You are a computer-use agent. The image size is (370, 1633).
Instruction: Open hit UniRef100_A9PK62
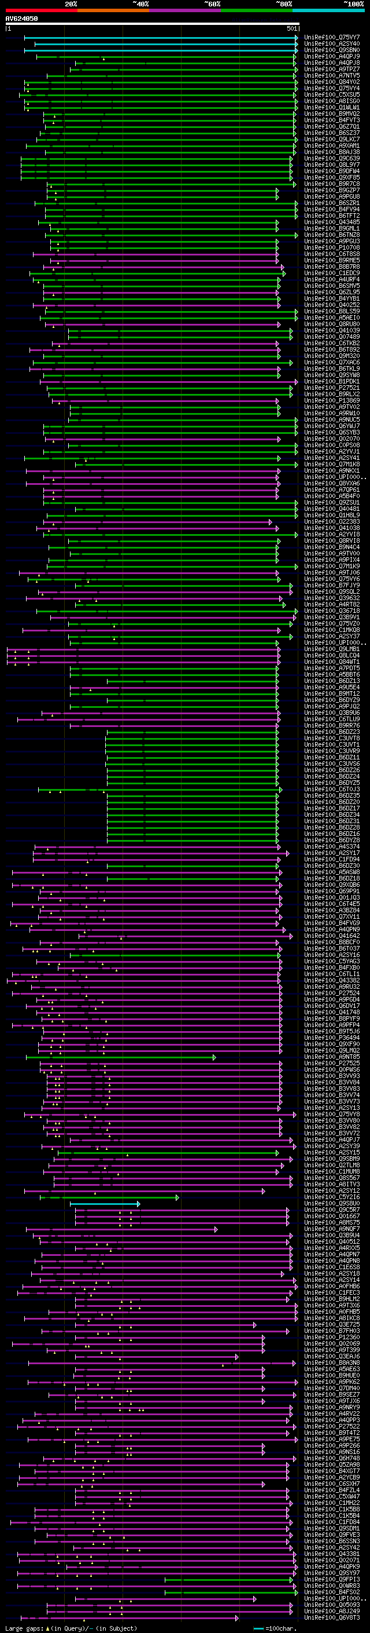(x=332, y=1382)
